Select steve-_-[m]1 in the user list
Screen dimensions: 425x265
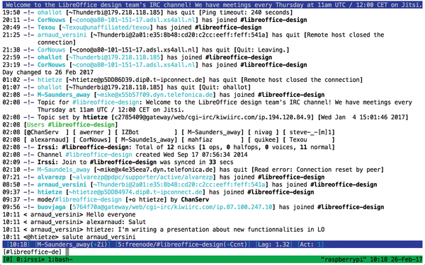(310, 133)
